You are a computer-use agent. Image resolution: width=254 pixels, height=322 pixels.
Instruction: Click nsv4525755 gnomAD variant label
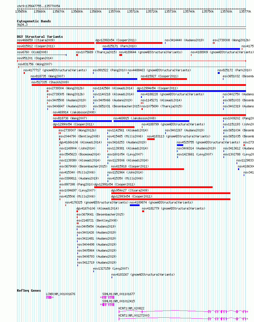point(208,142)
